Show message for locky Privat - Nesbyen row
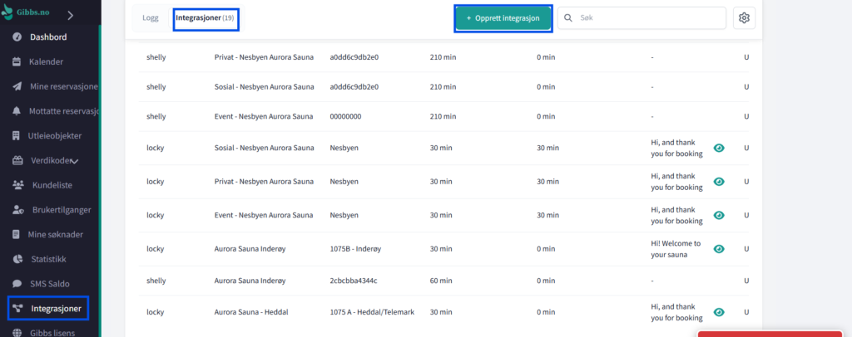The width and height of the screenshot is (852, 337). point(719,182)
